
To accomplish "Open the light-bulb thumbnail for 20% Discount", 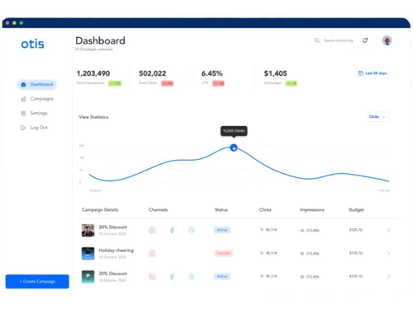I will 88,277.
